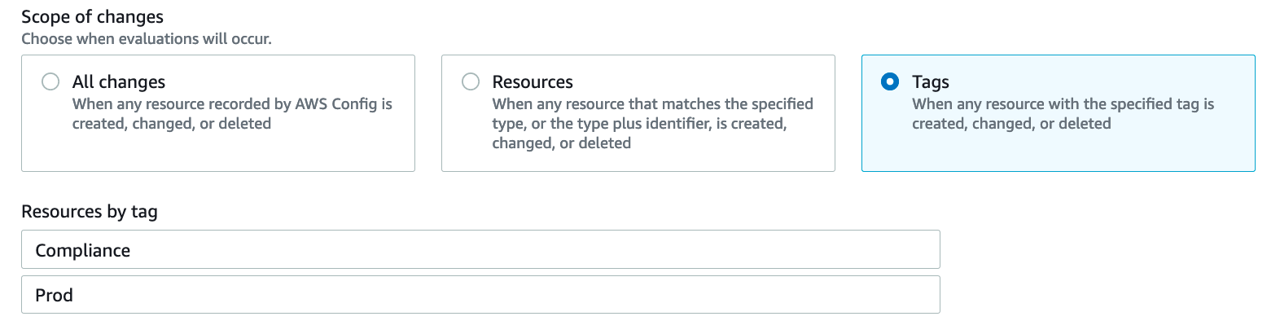The image size is (1280, 334).
Task: Click empty space inside highlighted "Tags" card
Action: pyautogui.click(x=1059, y=153)
